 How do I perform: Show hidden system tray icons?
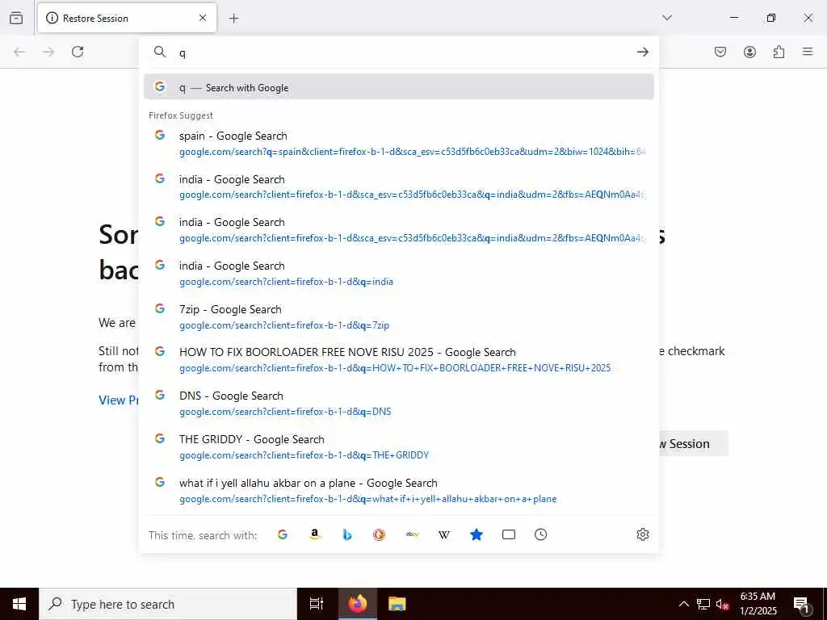click(x=683, y=604)
